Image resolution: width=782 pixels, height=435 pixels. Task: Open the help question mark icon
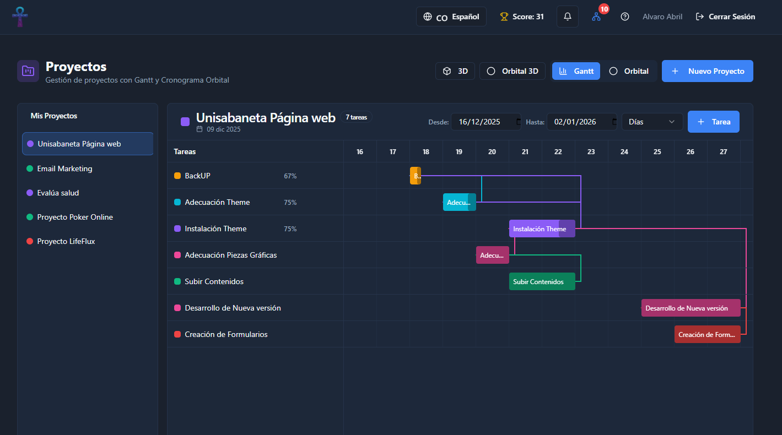(625, 17)
